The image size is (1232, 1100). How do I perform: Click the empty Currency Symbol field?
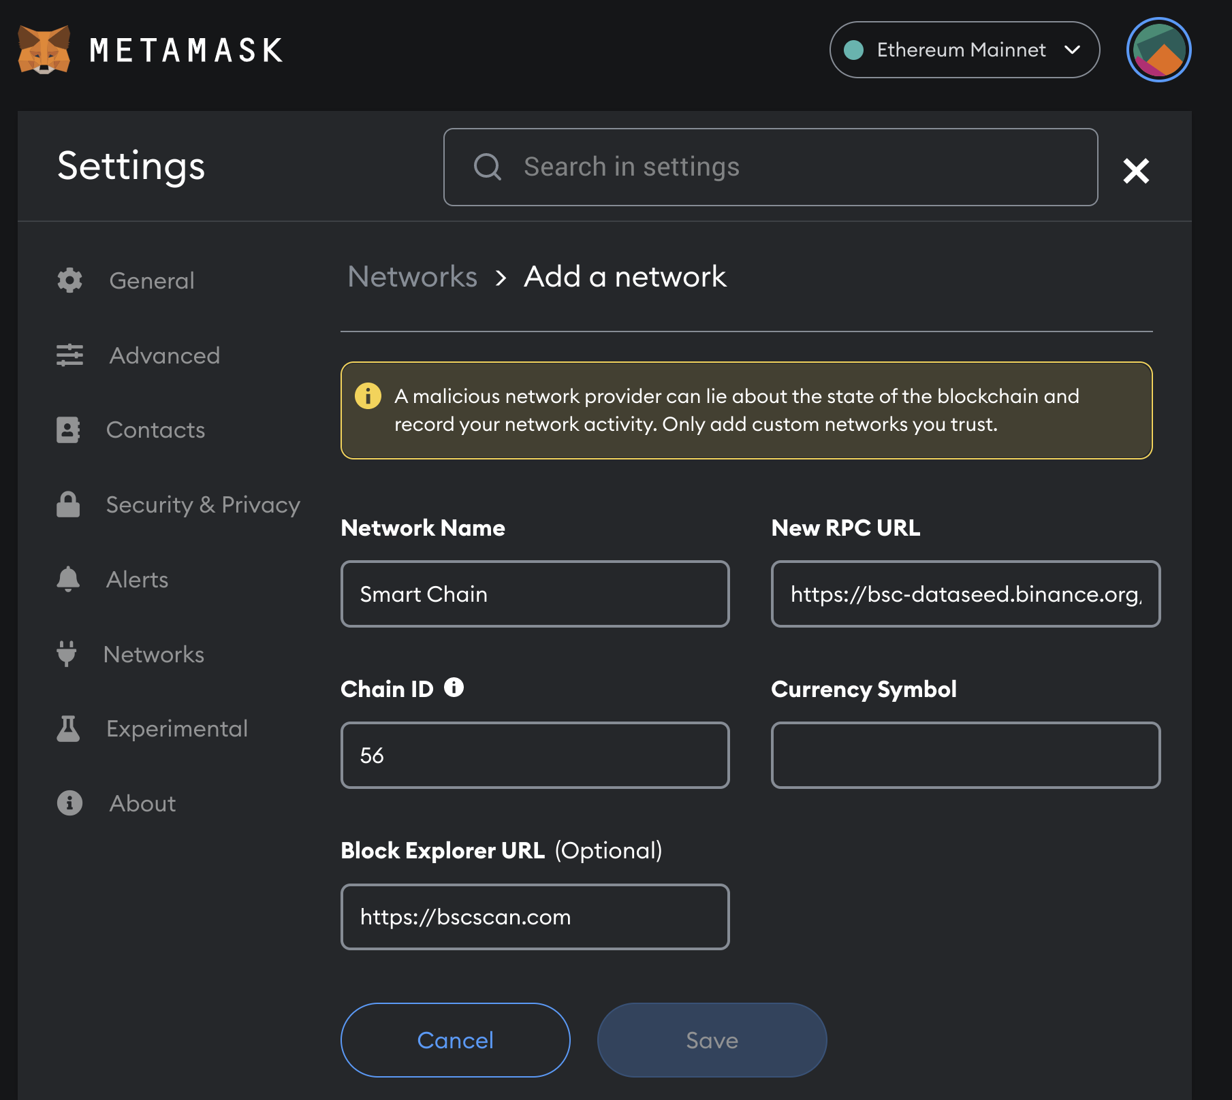(x=966, y=755)
